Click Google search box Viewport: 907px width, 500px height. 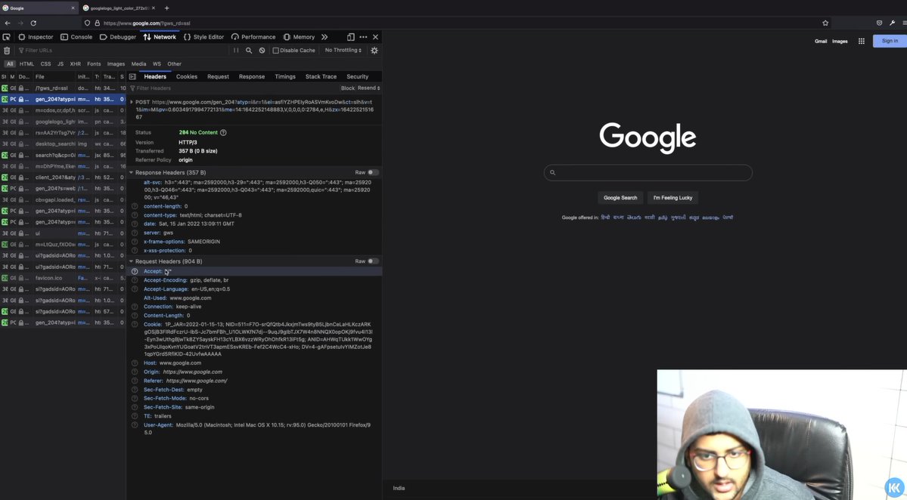click(x=648, y=173)
